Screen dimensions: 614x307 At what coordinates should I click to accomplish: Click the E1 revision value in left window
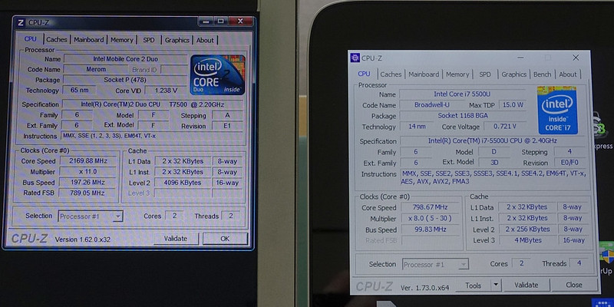(226, 126)
